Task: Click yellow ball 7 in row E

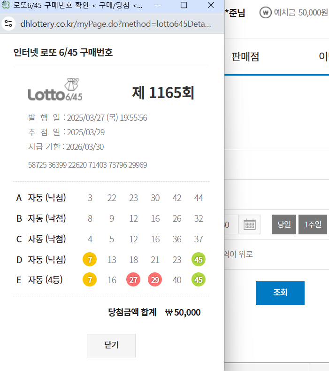Action: point(90,280)
